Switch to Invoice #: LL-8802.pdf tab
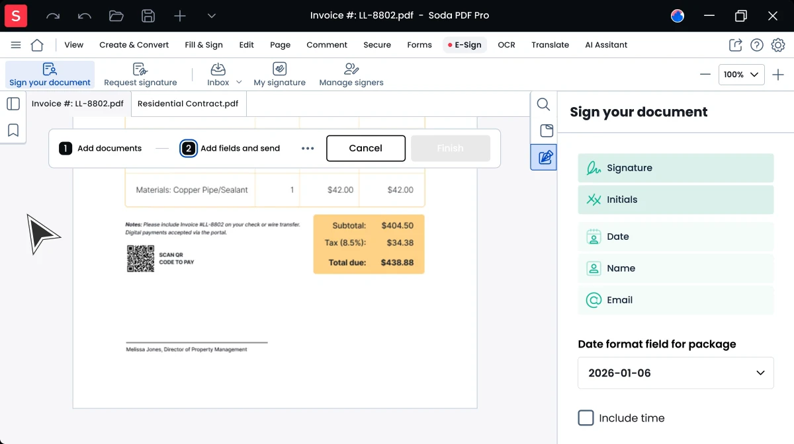 click(78, 104)
